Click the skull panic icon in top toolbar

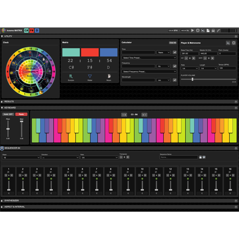(213, 30)
